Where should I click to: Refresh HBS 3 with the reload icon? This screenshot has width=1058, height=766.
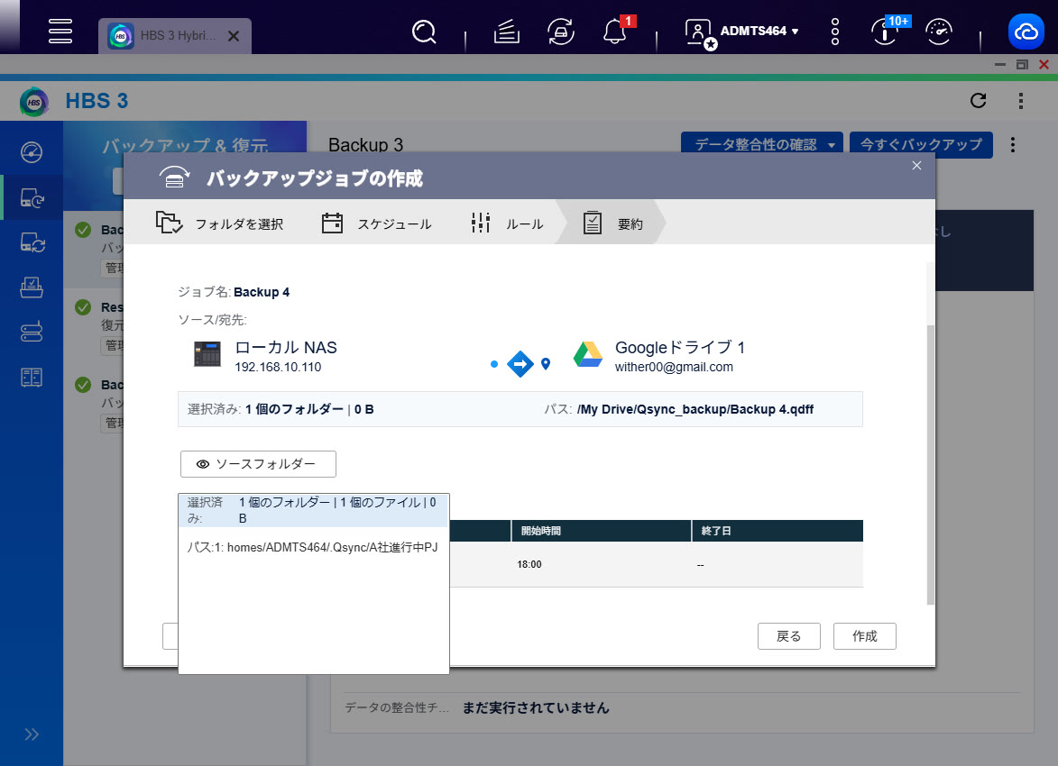(978, 101)
